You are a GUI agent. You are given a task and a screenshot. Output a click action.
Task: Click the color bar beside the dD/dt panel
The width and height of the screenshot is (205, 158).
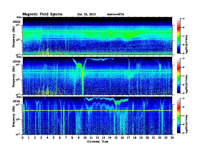[179, 76]
